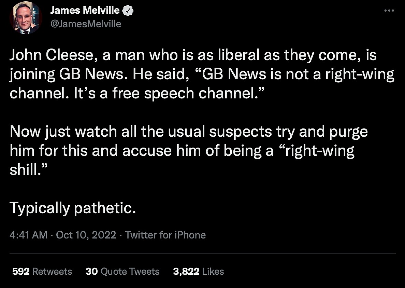View the 592 Retweets list
Viewport: 405px width, 288px height.
coord(42,271)
